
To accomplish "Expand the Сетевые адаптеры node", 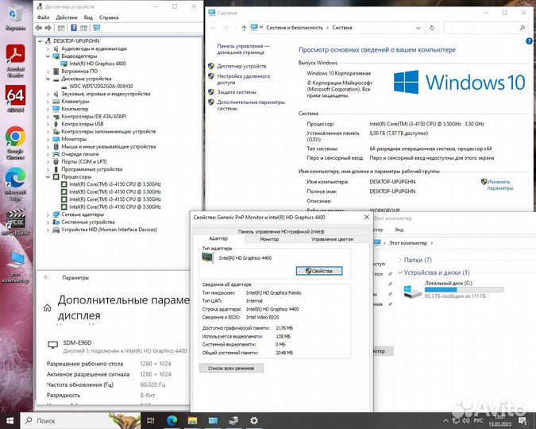I will click(48, 214).
